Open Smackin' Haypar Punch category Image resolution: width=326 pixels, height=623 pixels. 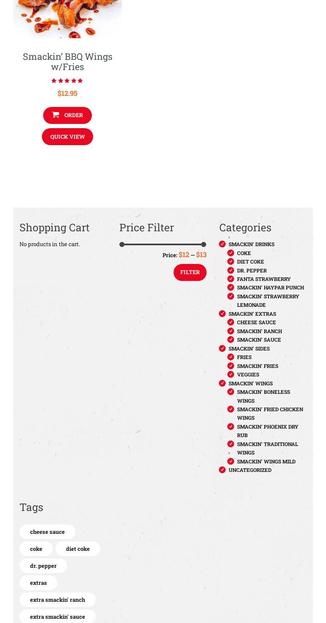click(270, 288)
